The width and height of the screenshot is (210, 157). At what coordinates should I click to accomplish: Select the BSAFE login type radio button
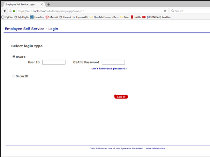click(x=14, y=57)
